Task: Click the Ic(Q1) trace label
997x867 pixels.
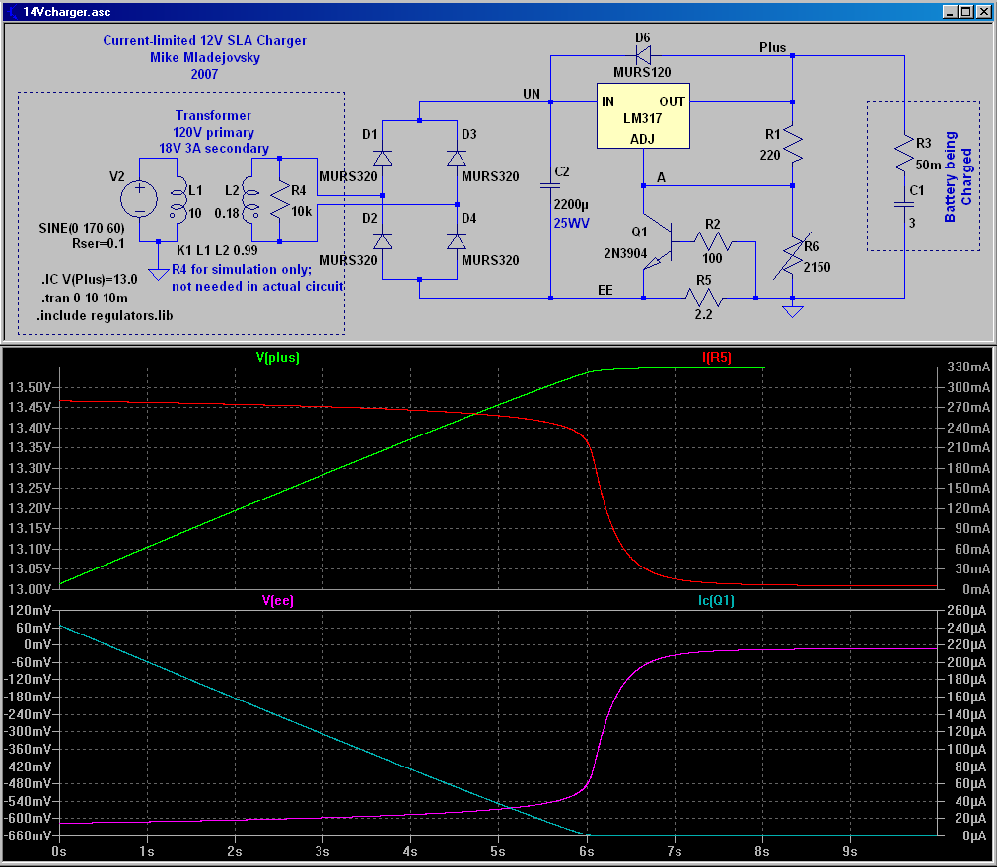Action: [716, 600]
